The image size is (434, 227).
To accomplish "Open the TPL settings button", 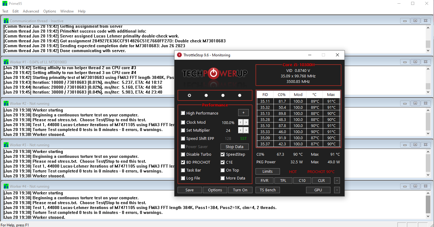I will click(x=283, y=180).
